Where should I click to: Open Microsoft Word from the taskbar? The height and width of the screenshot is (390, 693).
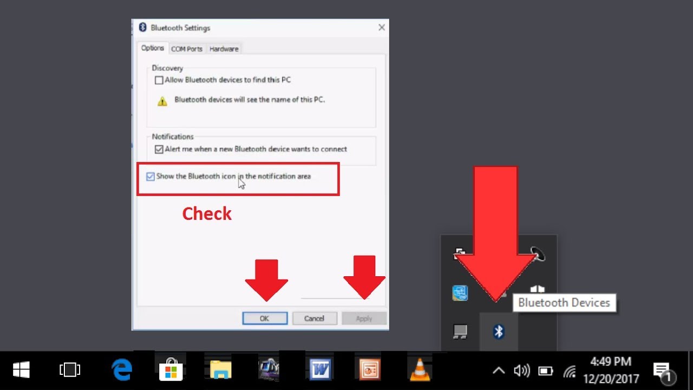click(320, 370)
